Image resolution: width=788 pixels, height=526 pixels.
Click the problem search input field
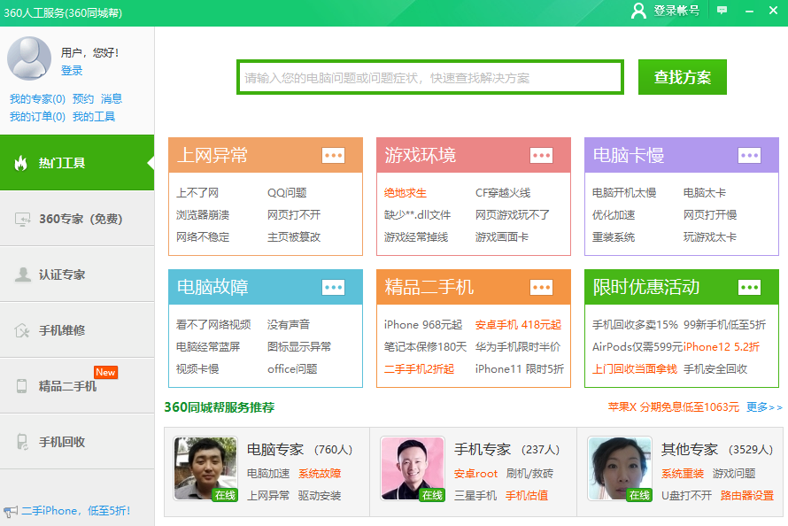[x=430, y=77]
